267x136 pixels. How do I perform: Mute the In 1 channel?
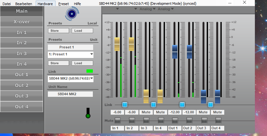(x=117, y=120)
